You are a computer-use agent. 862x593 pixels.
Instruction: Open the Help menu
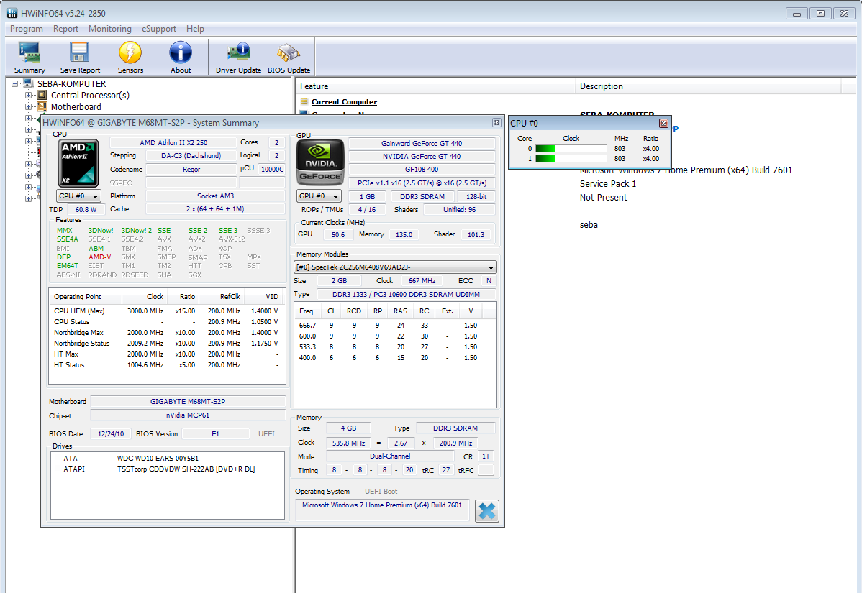pyautogui.click(x=195, y=29)
